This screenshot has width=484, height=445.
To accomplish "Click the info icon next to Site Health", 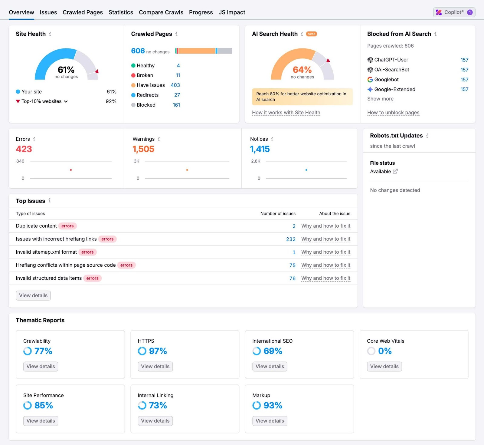I will click(x=50, y=34).
